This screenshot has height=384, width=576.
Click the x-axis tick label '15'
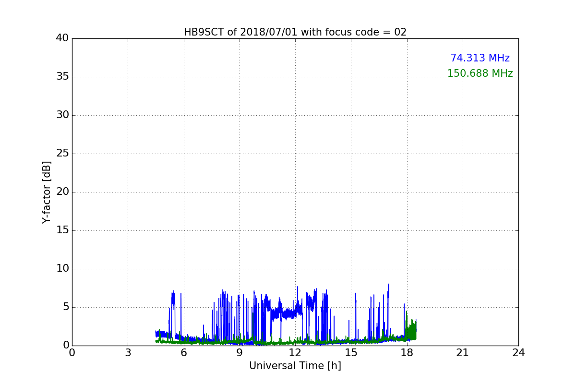(351, 353)
